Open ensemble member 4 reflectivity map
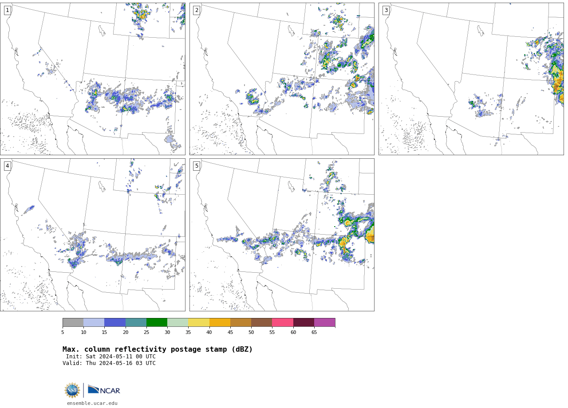Image resolution: width=568 pixels, height=408 pixels. [x=93, y=235]
